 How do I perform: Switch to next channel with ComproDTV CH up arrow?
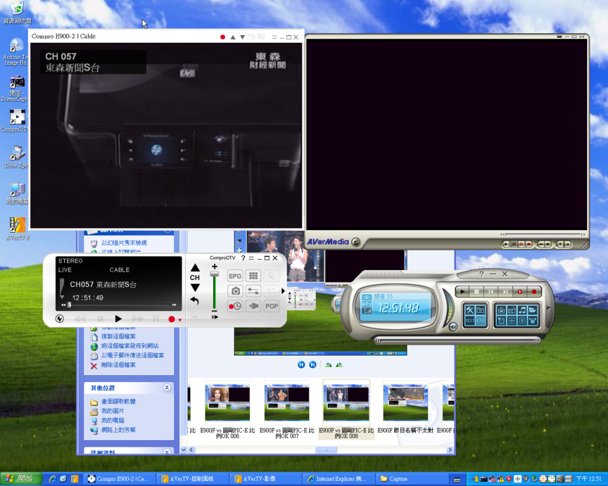point(195,268)
